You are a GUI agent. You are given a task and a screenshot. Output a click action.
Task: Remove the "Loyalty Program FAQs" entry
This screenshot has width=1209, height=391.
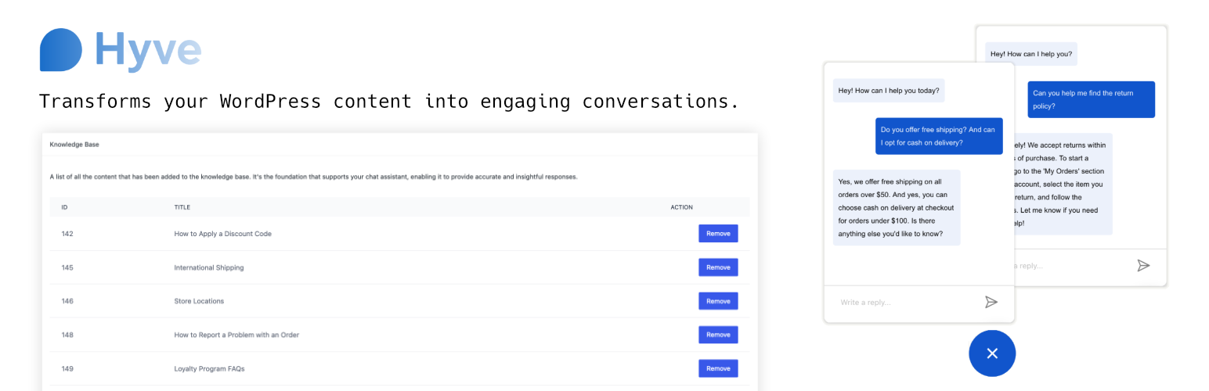pos(717,368)
